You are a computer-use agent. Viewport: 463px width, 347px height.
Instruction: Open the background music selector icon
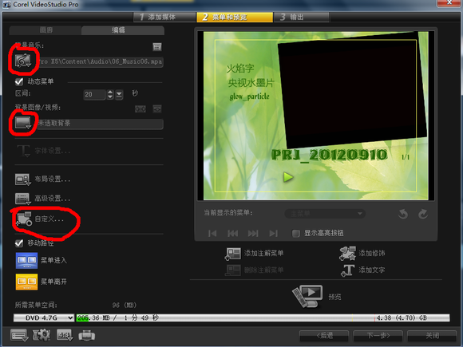(23, 61)
